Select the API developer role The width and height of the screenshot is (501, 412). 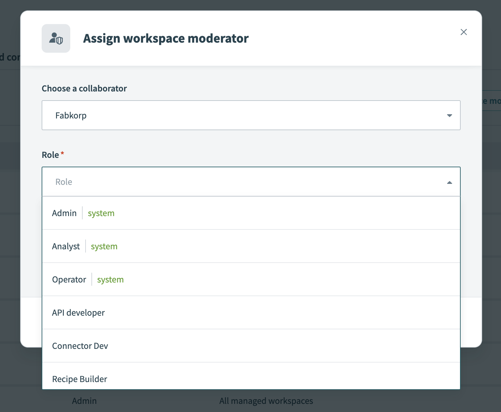[78, 313]
